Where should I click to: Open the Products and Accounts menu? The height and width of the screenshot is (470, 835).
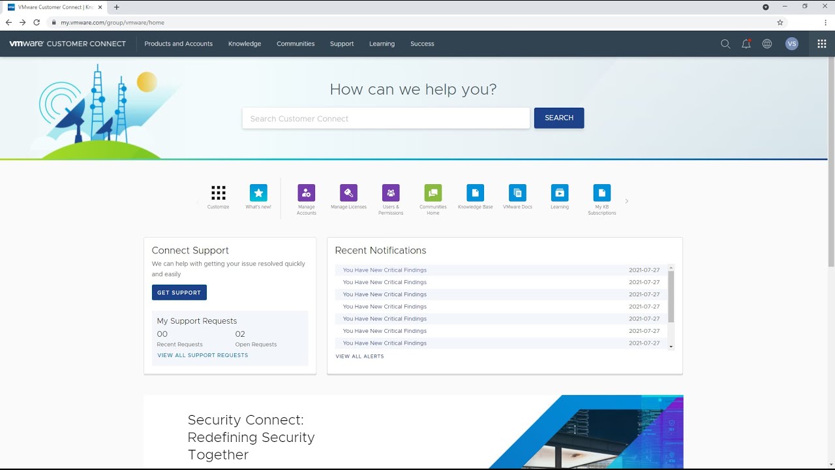click(x=179, y=44)
